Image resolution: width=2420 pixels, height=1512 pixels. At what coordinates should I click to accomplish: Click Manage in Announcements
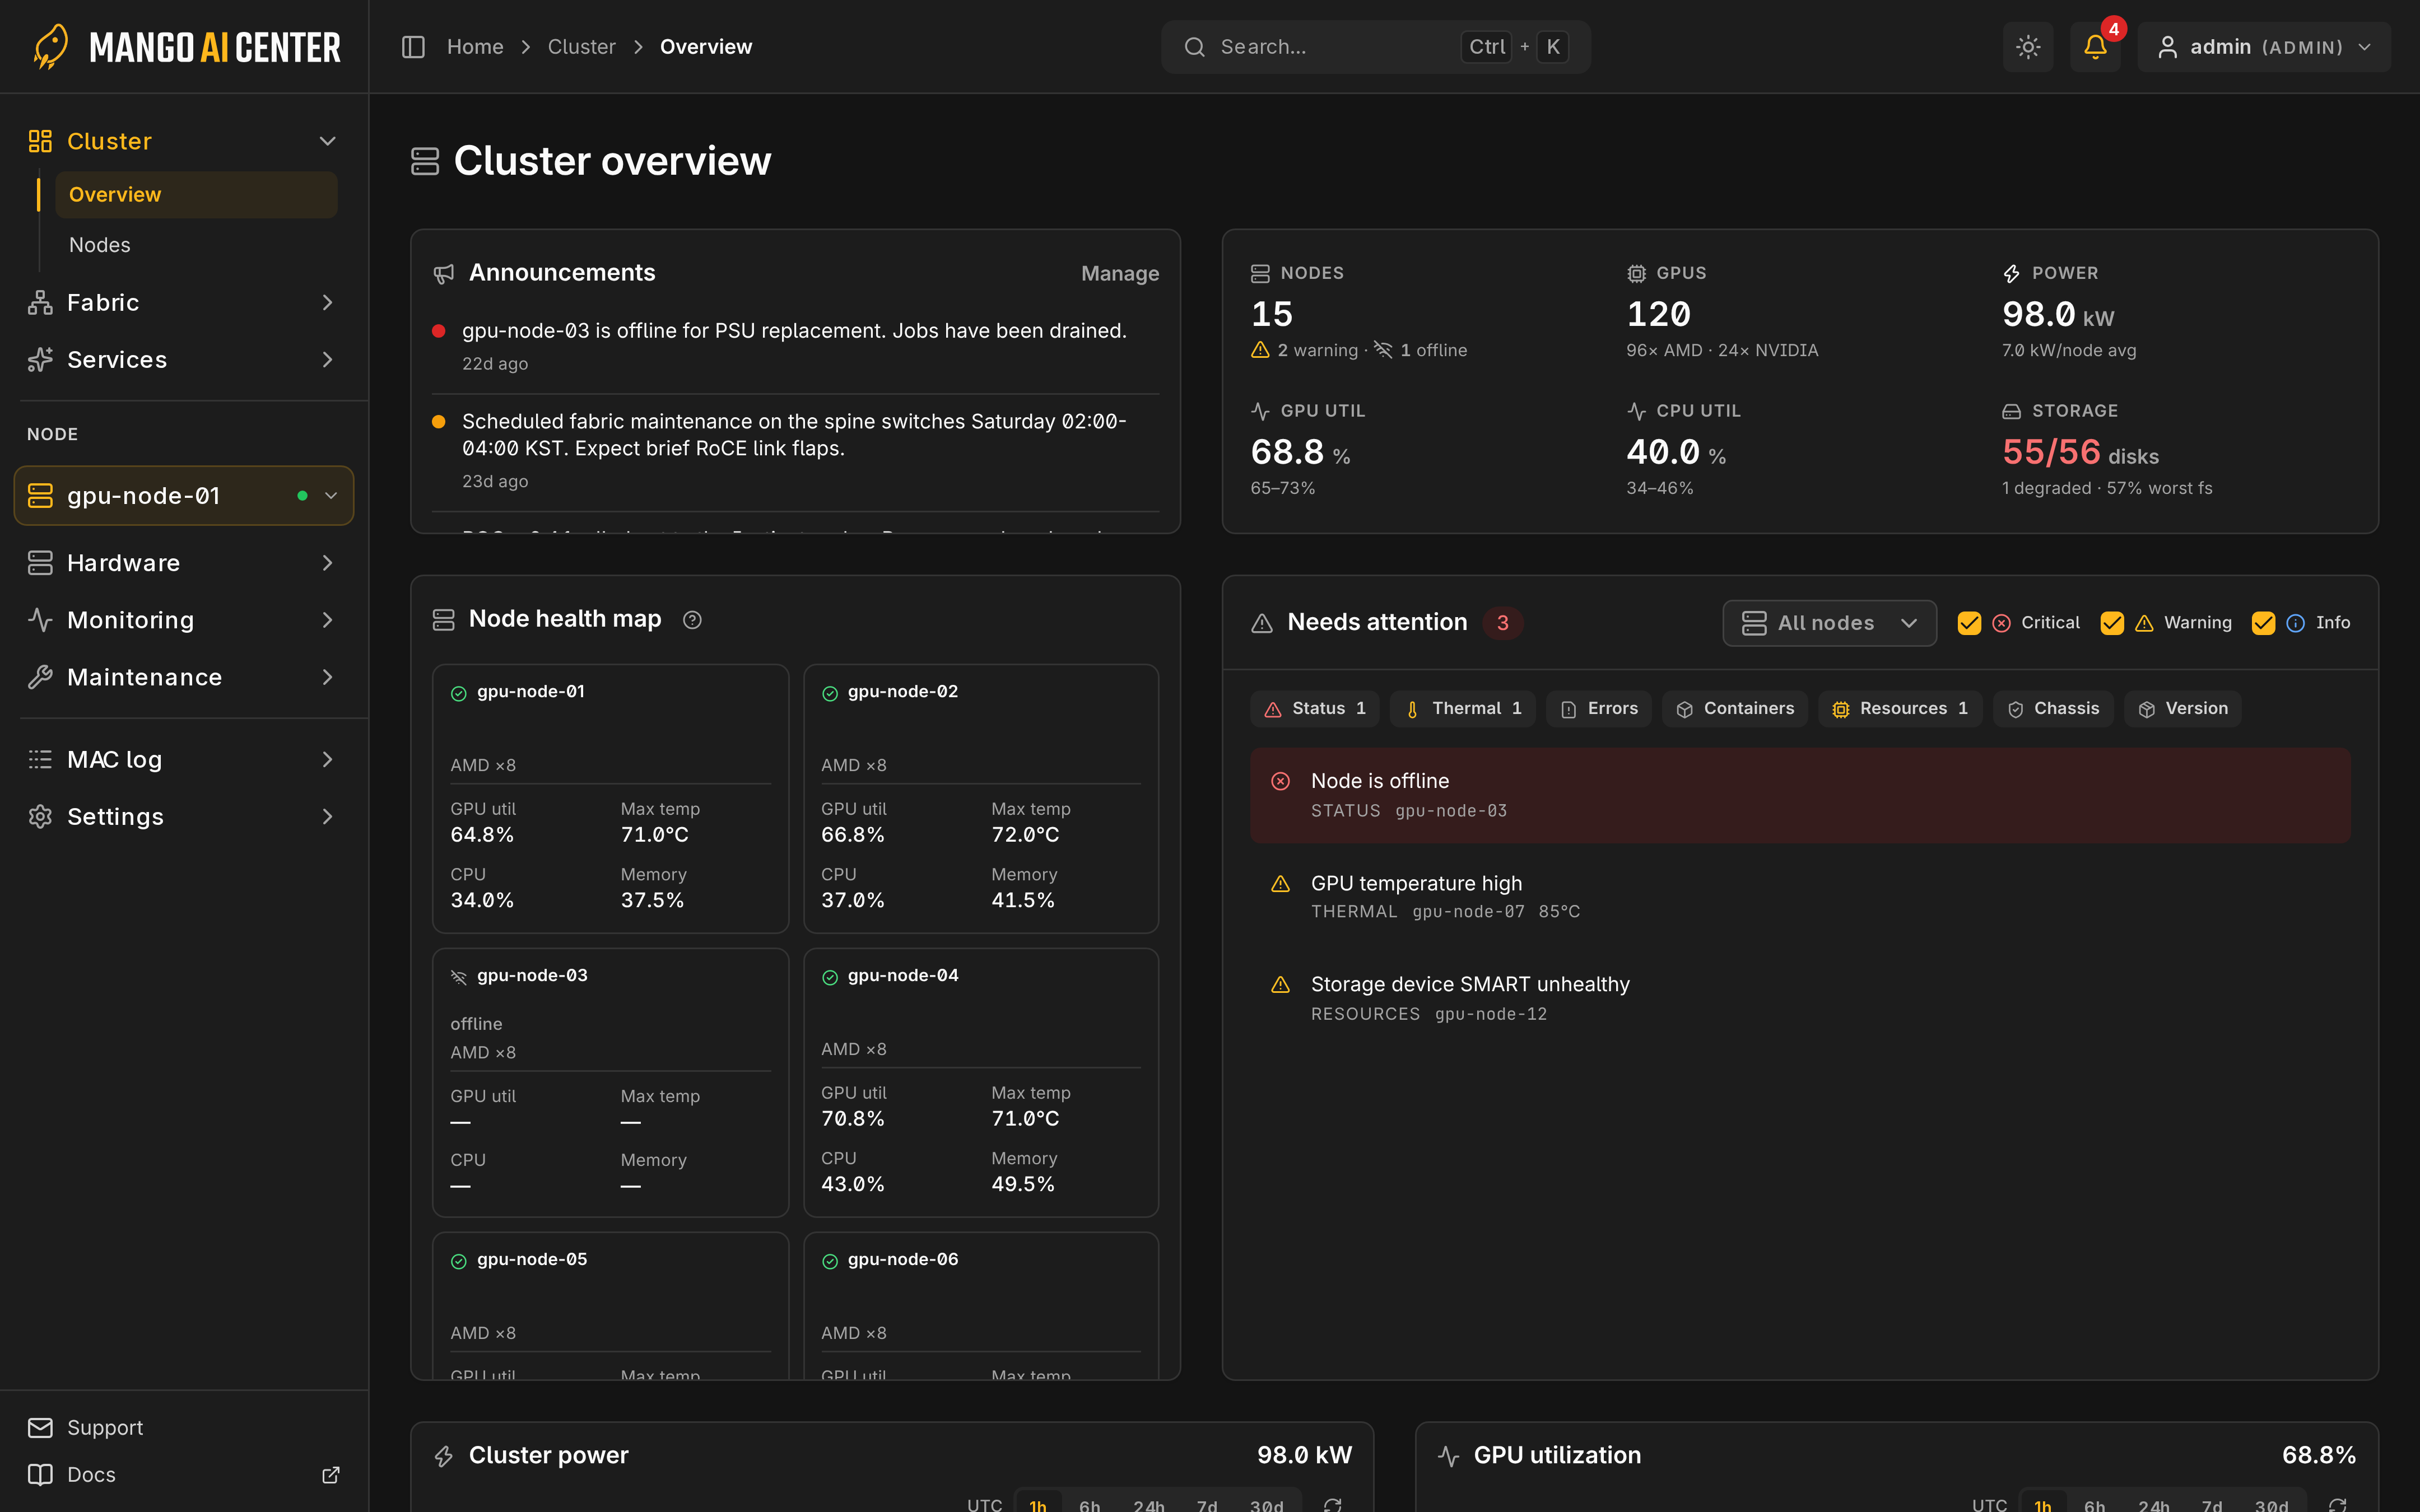(1120, 274)
